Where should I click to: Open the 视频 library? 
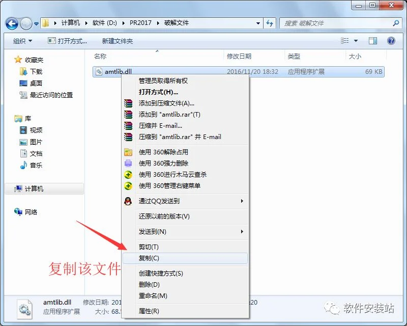[36, 130]
